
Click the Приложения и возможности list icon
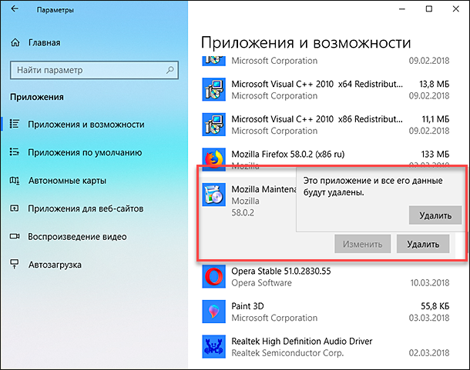(15, 124)
